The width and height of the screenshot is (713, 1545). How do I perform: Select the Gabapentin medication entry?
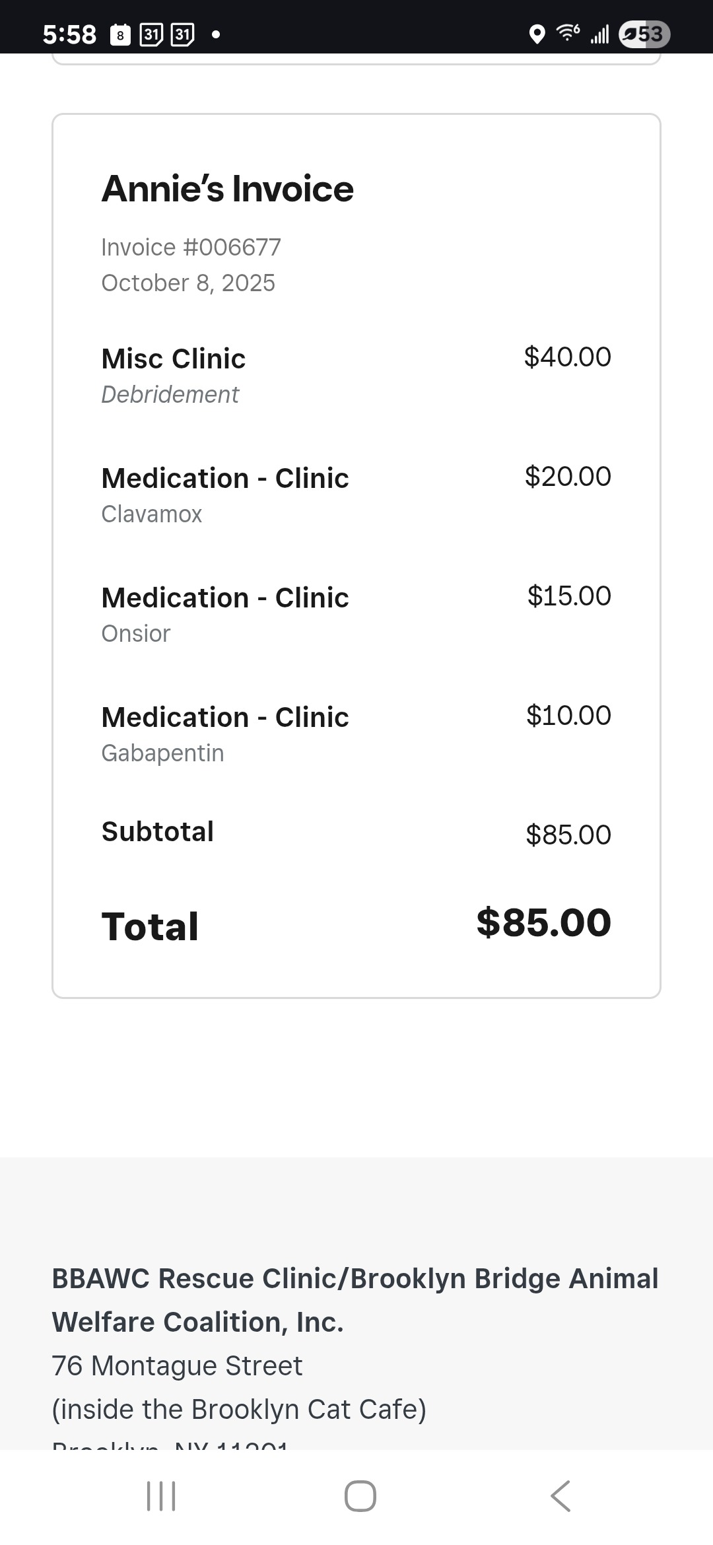point(162,753)
